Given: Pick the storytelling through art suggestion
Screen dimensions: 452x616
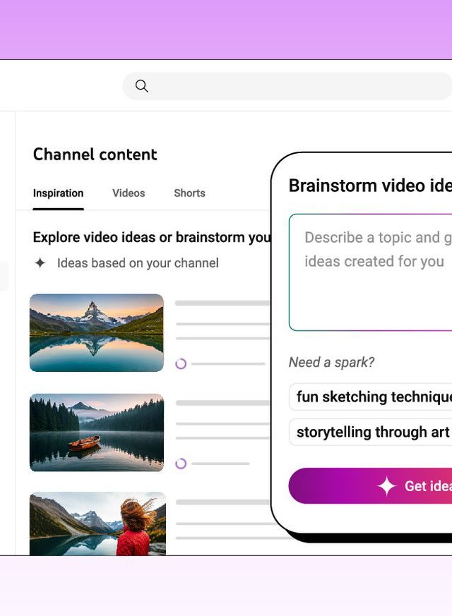Looking at the screenshot, I should click(x=371, y=432).
